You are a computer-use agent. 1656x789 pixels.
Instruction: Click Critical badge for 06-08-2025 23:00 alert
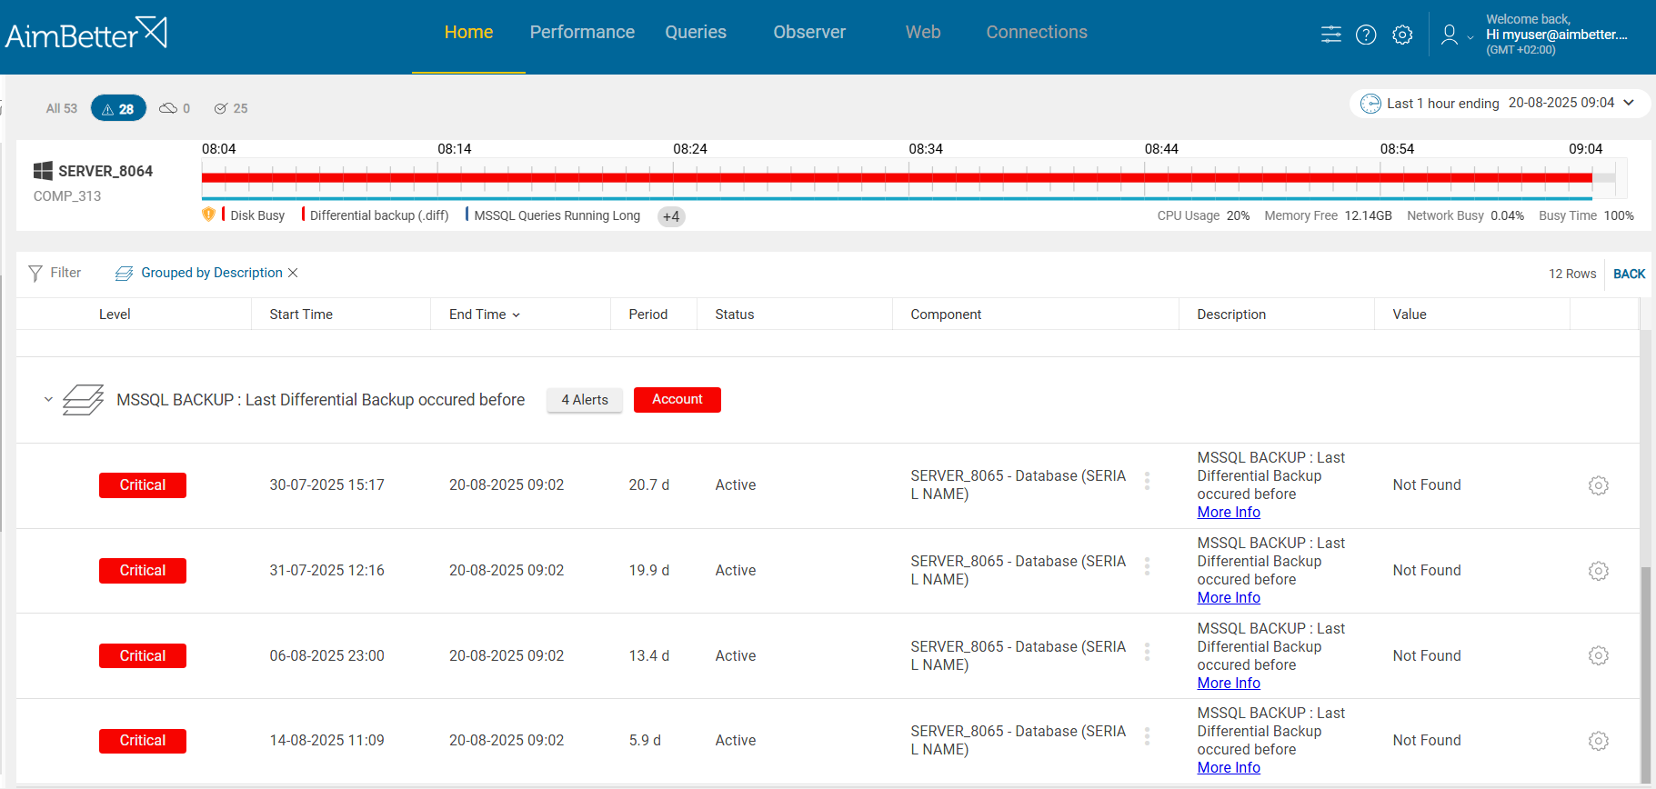tap(143, 655)
